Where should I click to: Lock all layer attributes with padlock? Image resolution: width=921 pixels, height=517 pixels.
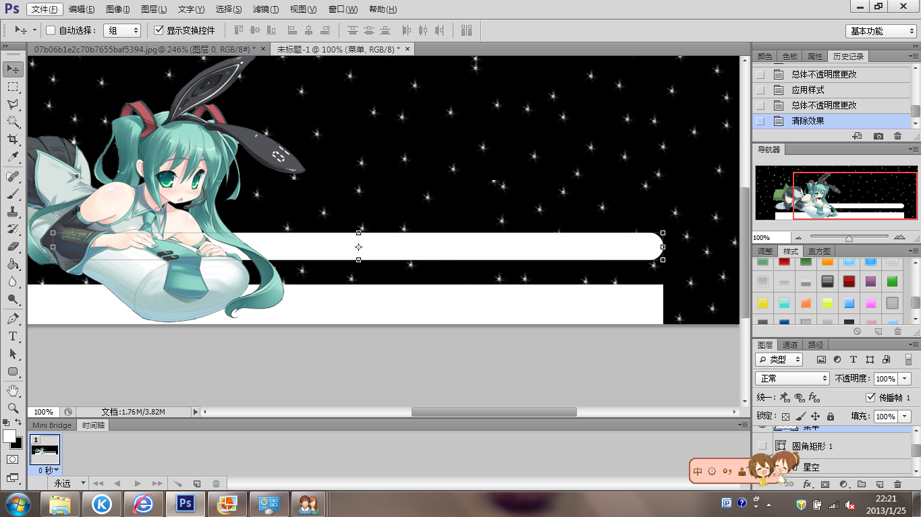coord(831,417)
